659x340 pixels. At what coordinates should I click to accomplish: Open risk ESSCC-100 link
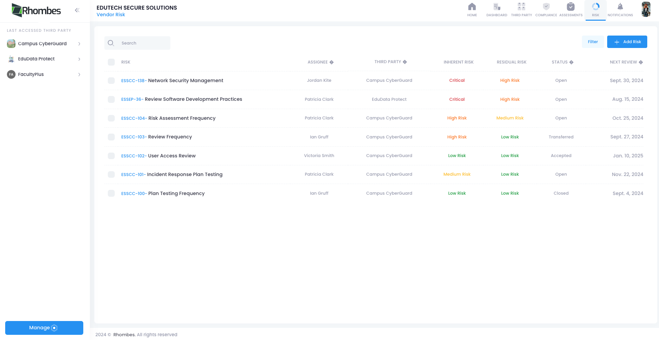[x=134, y=194]
